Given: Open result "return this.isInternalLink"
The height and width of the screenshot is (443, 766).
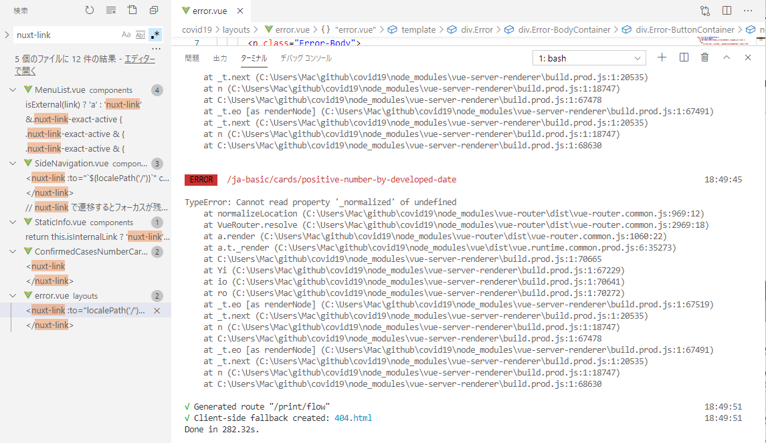Looking at the screenshot, I should coord(98,237).
